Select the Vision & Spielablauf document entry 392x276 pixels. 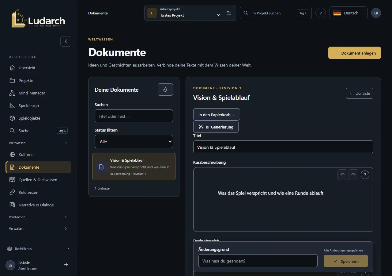pos(134,167)
